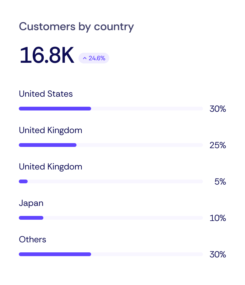Click the second United Kingdom label
Image resolution: width=245 pixels, height=285 pixels.
point(50,166)
